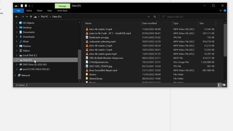
Task: Select Documents in navigation pane
Action: (29, 32)
